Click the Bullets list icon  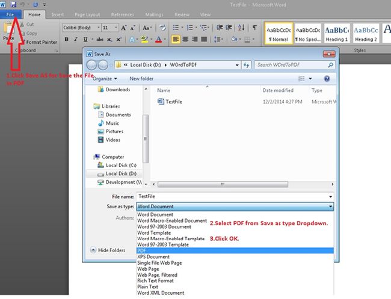point(176,28)
